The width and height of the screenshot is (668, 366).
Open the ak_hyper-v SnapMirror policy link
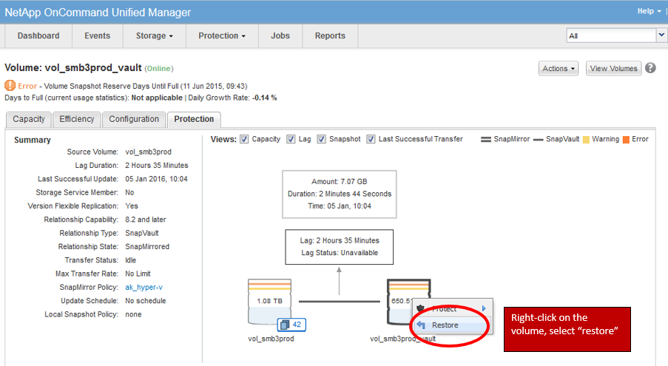[144, 288]
